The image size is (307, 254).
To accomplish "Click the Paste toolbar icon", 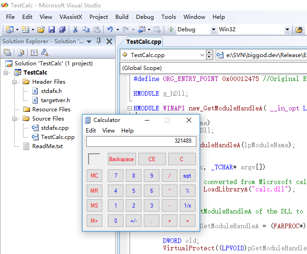I will pos(97,29).
